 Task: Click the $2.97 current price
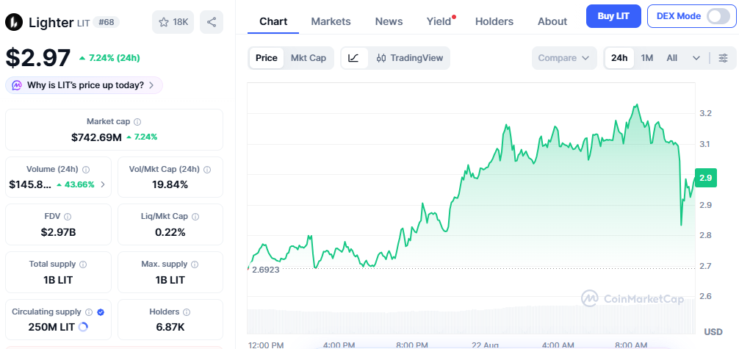point(38,57)
